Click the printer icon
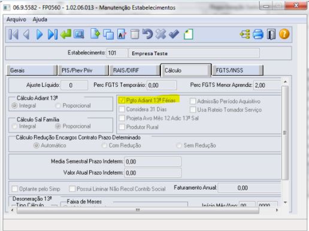Viewport: 309px width, 231px height. coord(258,34)
